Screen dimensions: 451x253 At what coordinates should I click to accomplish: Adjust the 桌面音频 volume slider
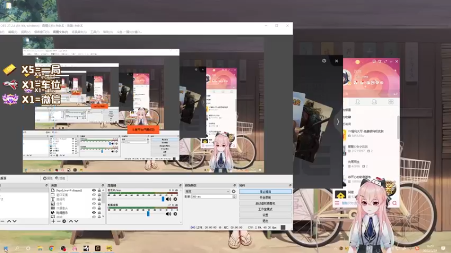(x=148, y=214)
